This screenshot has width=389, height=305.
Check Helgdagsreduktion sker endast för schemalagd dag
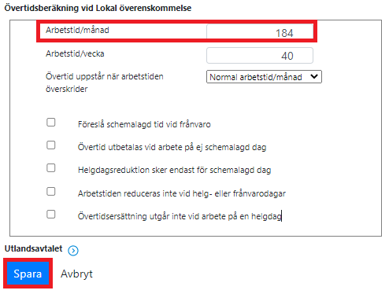51,168
